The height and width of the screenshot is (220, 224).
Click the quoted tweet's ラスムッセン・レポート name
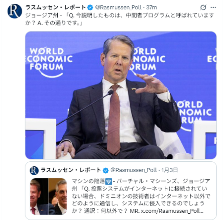click(x=71, y=170)
